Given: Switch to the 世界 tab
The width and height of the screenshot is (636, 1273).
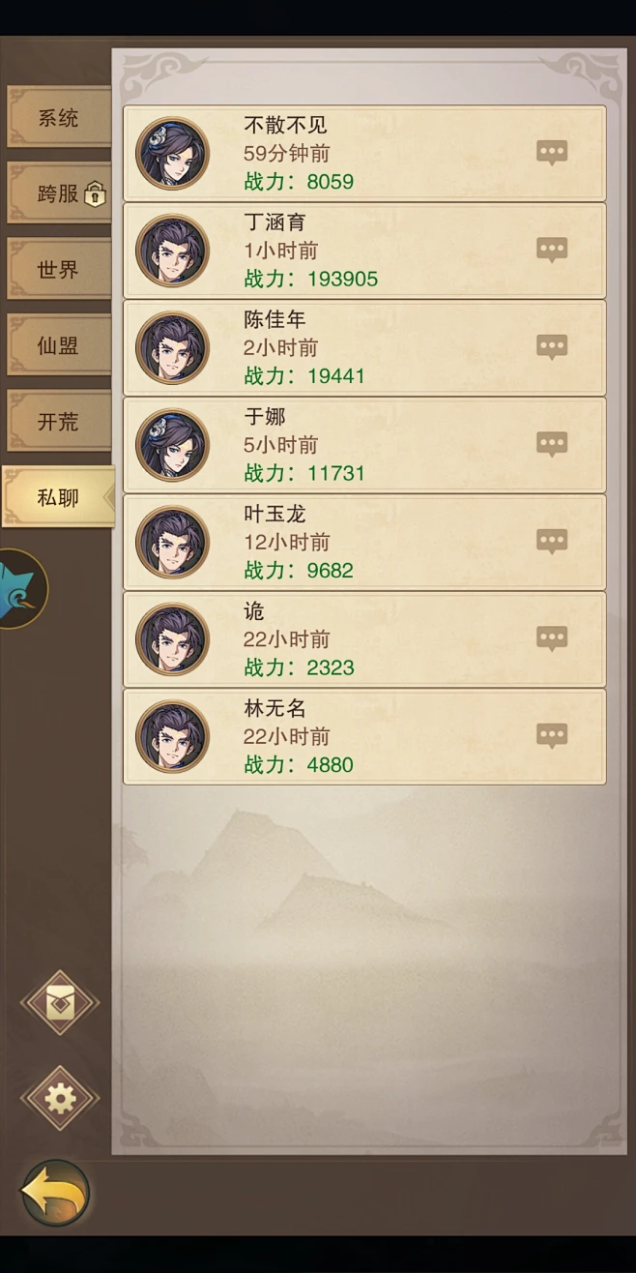Looking at the screenshot, I should pos(58,270).
